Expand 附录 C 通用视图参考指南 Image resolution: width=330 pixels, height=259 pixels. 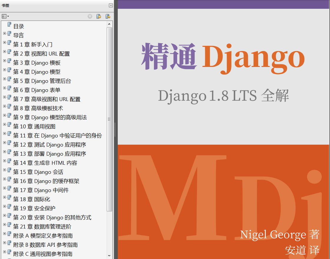tap(5, 252)
